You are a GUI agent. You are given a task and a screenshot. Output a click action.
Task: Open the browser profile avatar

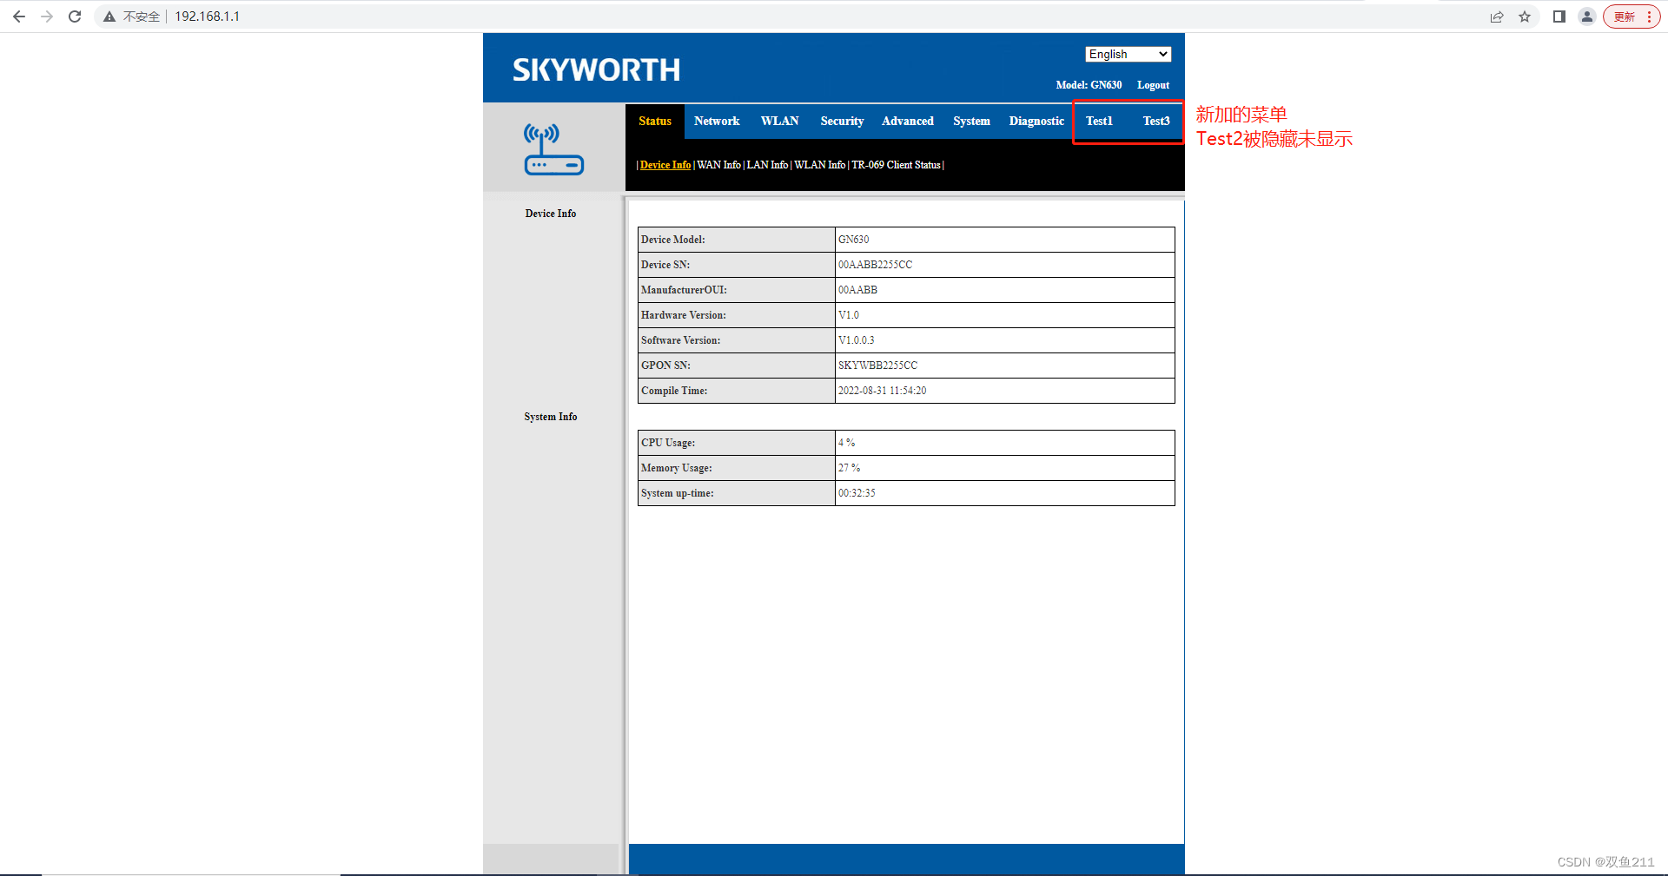[x=1587, y=16]
